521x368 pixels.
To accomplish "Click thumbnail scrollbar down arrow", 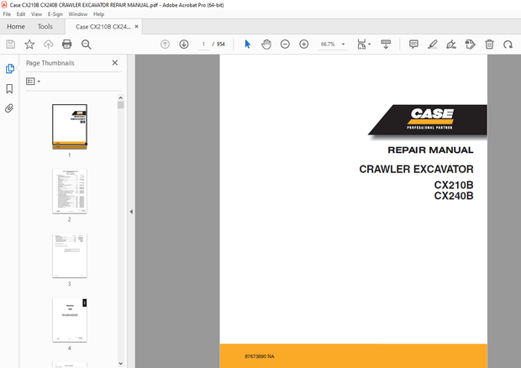I will pyautogui.click(x=121, y=363).
